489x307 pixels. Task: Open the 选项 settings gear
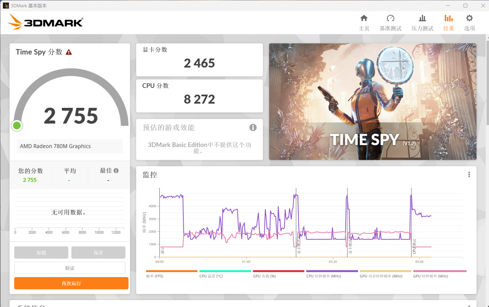470,23
